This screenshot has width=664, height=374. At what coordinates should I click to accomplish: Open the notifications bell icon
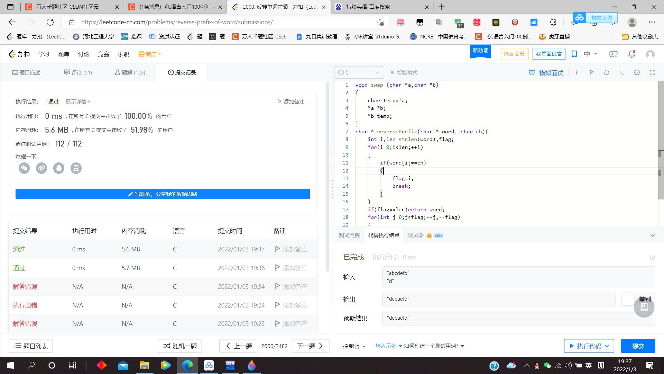coord(631,54)
